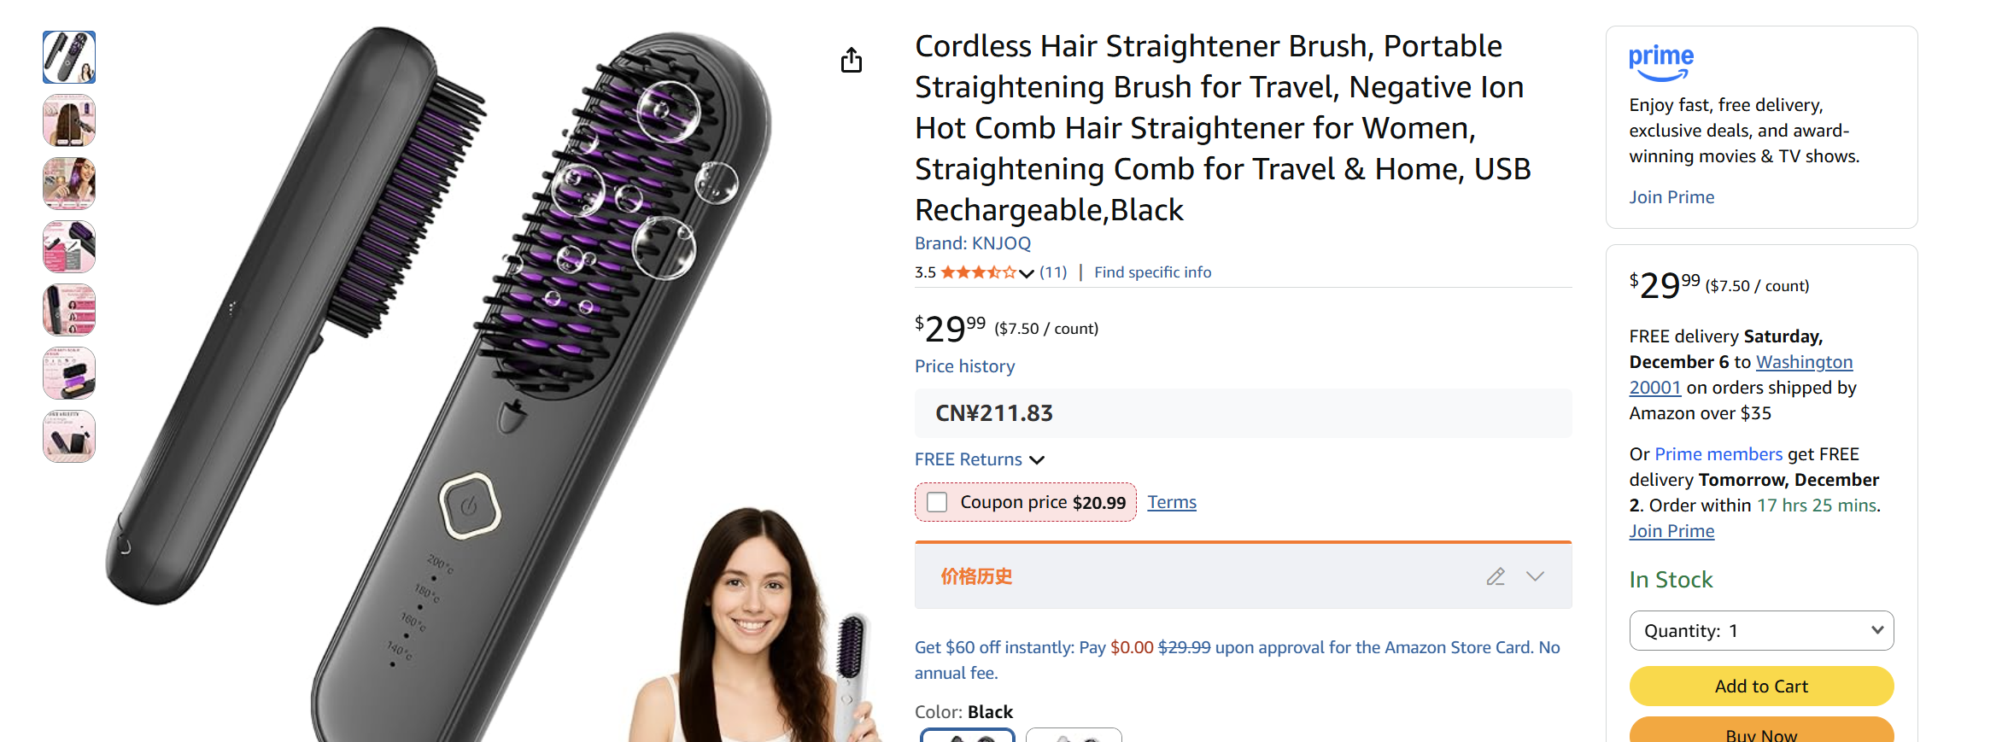Click the pencil icon on 价格历史 bar

(x=1496, y=576)
